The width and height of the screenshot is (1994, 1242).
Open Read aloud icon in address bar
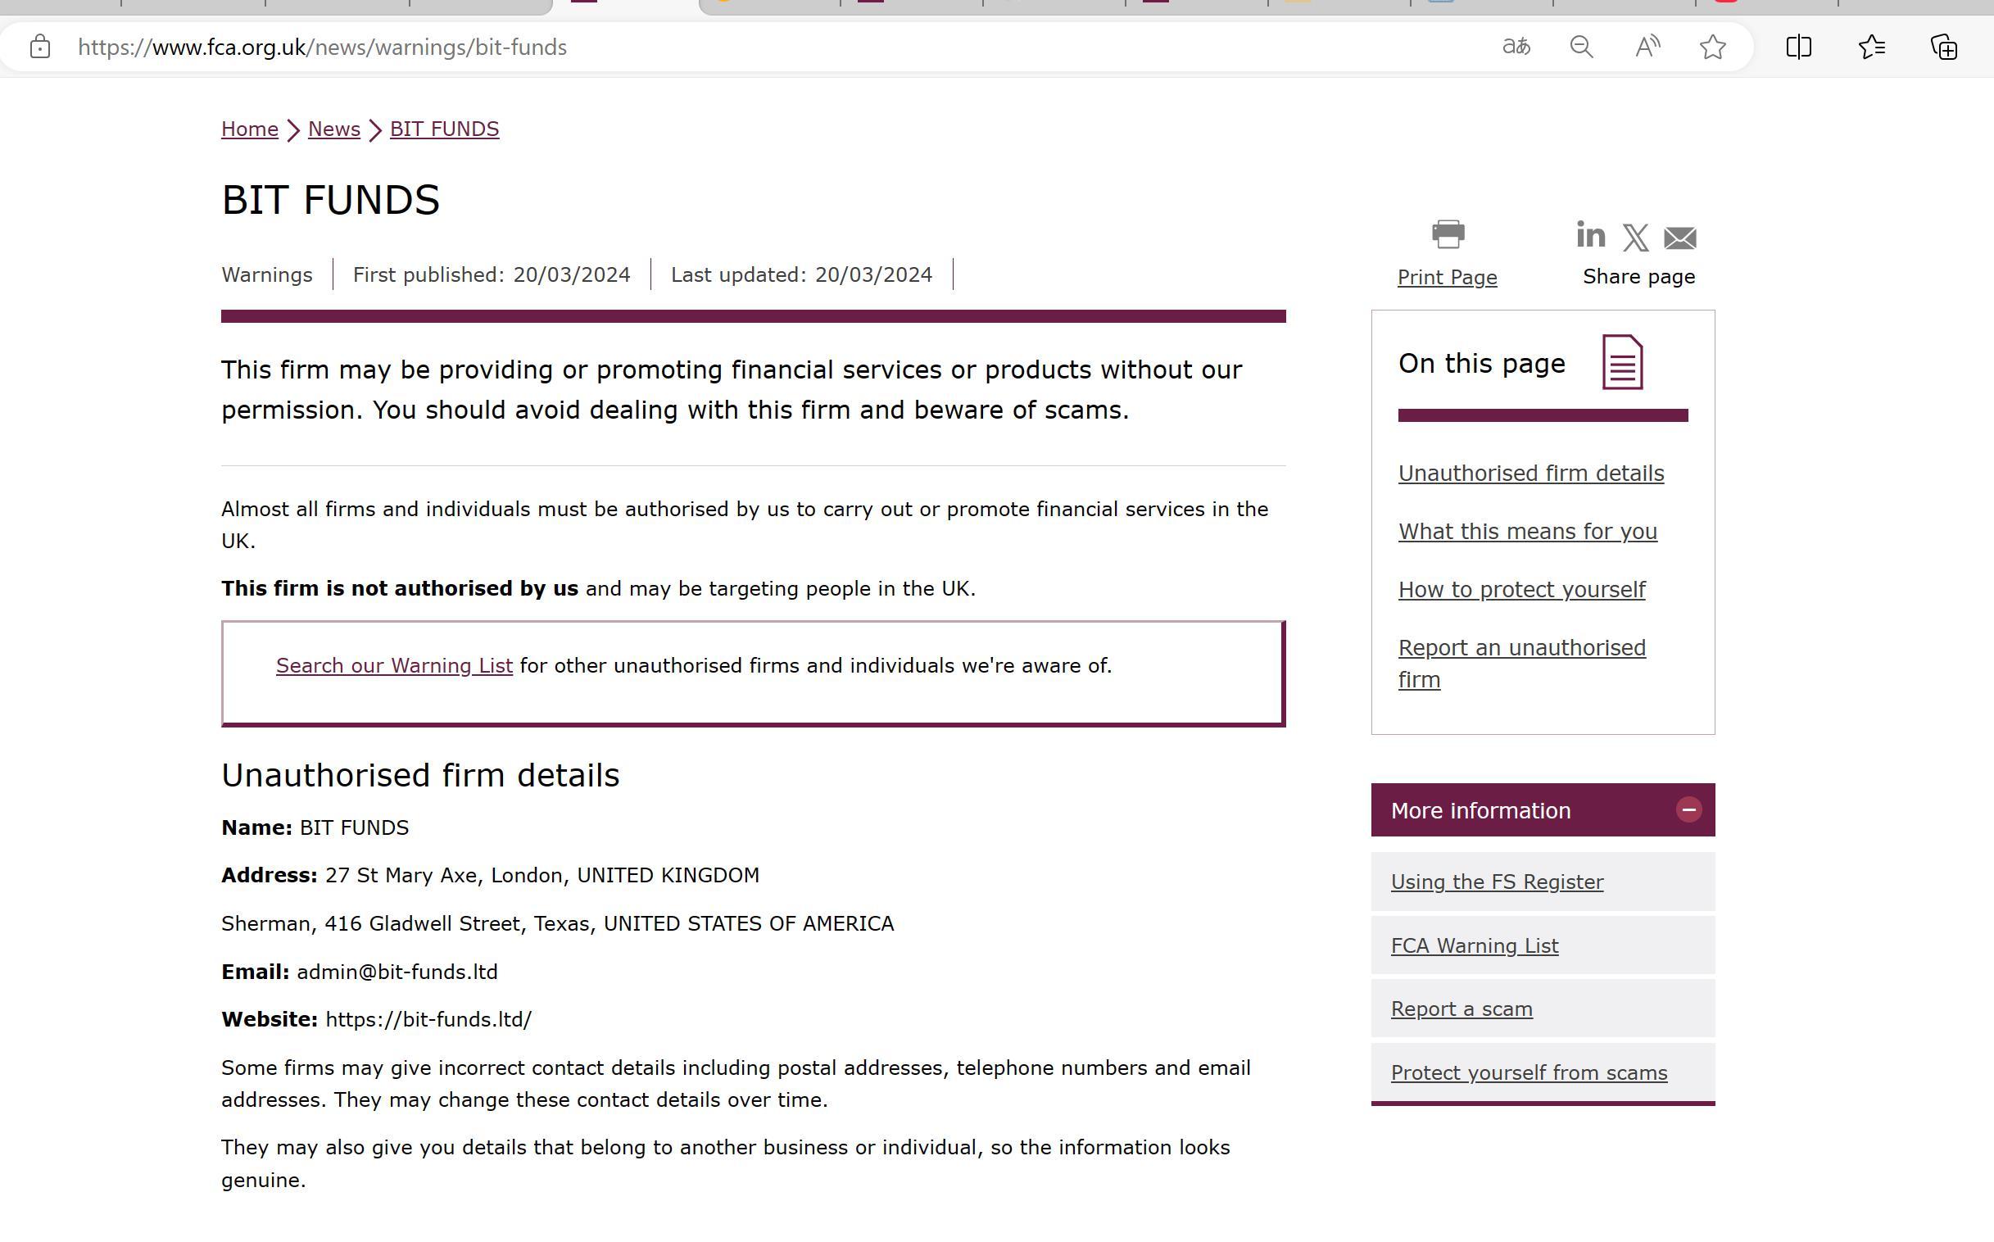pos(1647,47)
